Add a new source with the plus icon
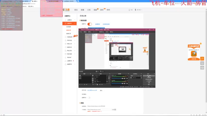 click(x=93, y=85)
